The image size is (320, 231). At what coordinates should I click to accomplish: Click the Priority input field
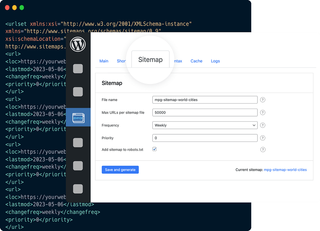pyautogui.click(x=205, y=138)
